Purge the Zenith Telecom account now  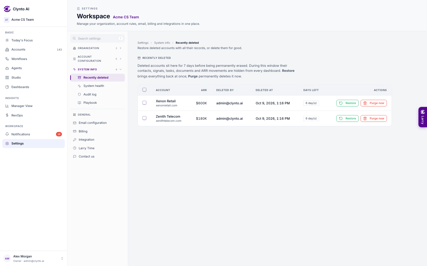(374, 119)
